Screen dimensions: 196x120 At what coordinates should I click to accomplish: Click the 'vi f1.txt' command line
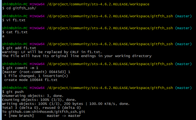[14, 20]
